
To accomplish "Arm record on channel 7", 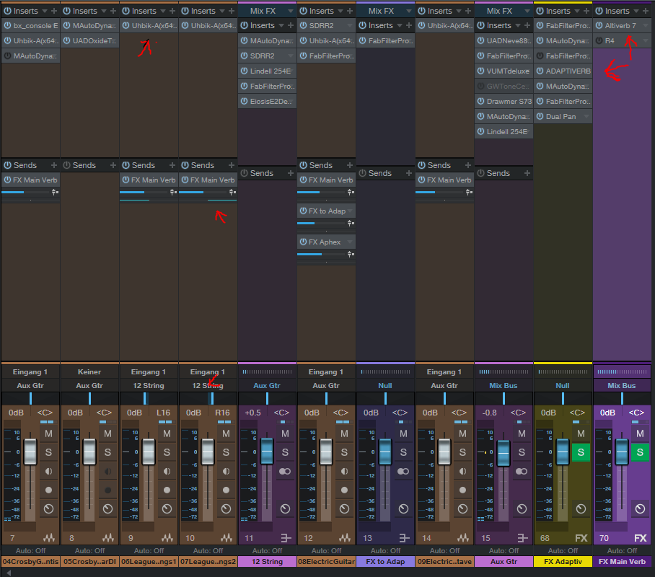I will [48, 490].
